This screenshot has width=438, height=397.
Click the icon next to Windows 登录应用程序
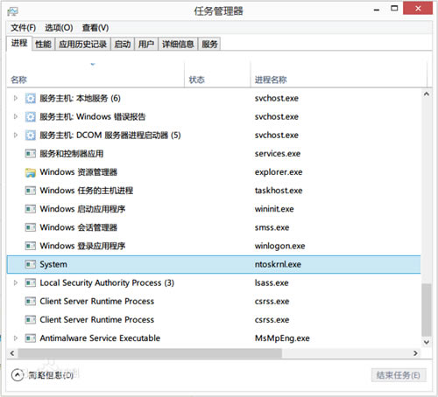point(31,246)
